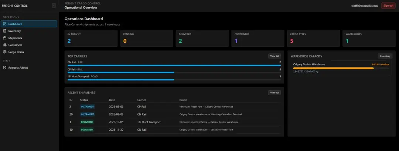Click IN_TRANSIT badge for shipment 20
This screenshot has width=399, height=151.
[x=87, y=114]
